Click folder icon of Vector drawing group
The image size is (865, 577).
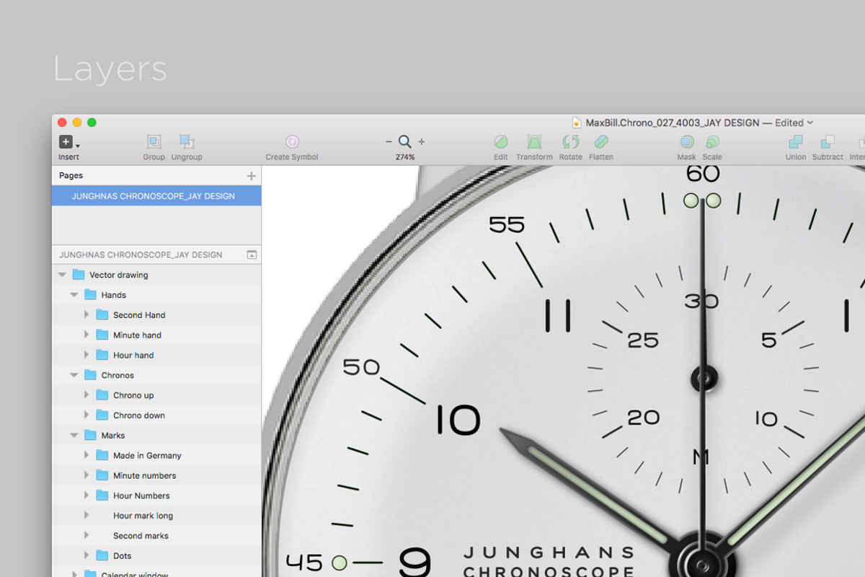(79, 275)
